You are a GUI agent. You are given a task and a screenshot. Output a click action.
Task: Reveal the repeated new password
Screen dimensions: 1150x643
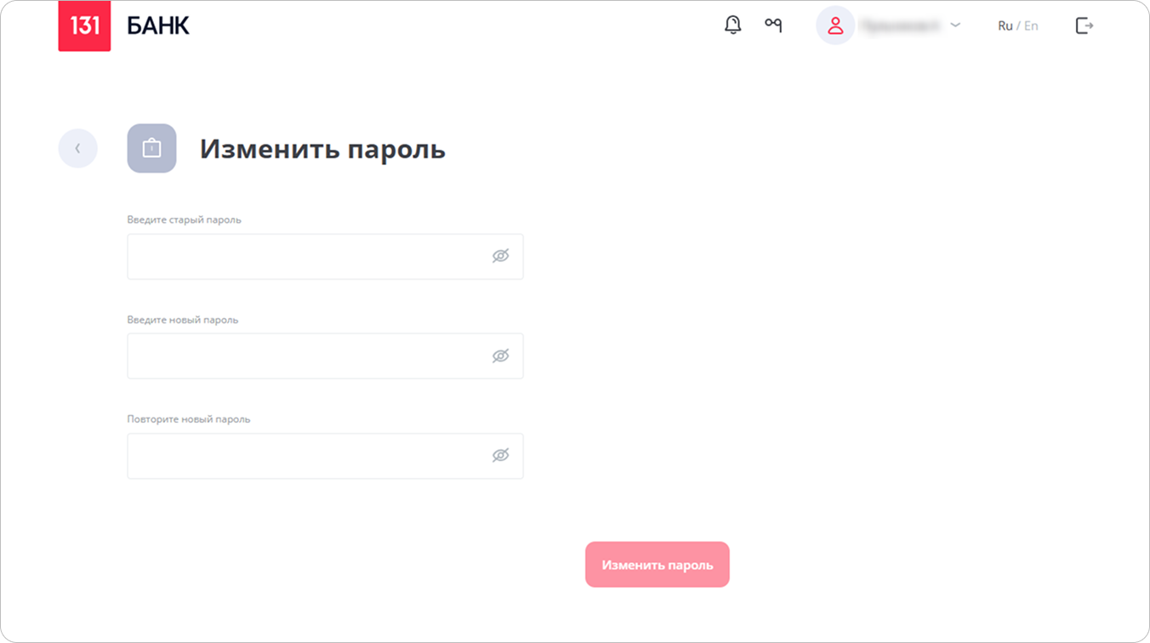[500, 455]
